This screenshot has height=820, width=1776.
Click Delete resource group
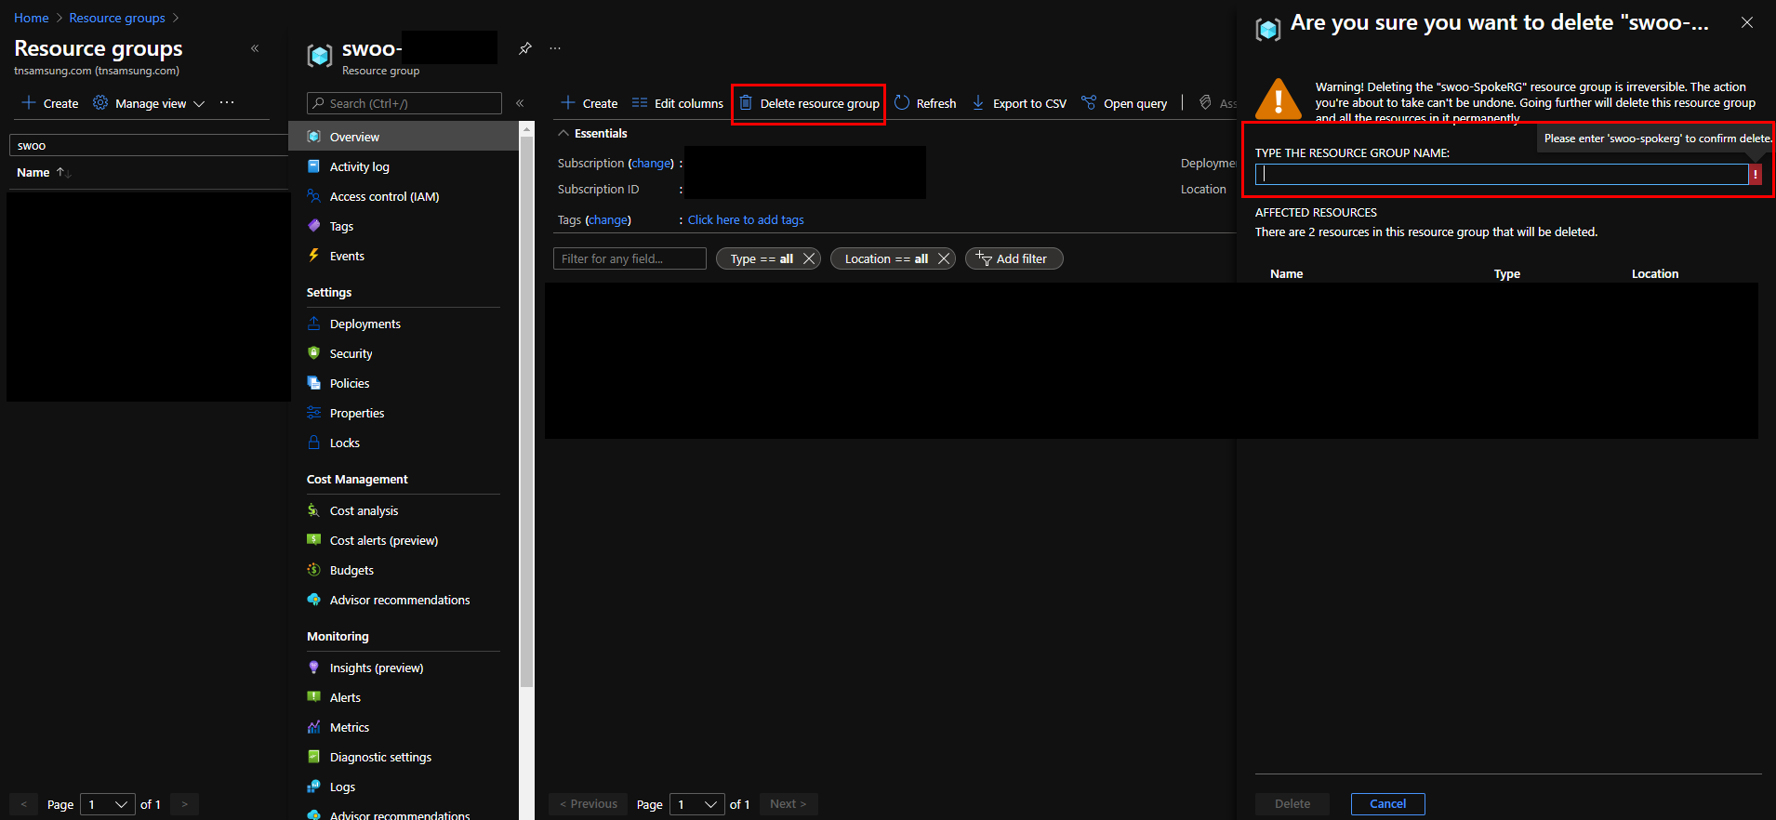pyautogui.click(x=809, y=103)
